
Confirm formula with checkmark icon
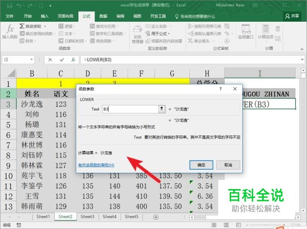62,59
